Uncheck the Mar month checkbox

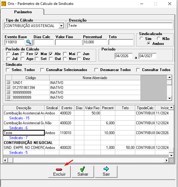pos(37,54)
